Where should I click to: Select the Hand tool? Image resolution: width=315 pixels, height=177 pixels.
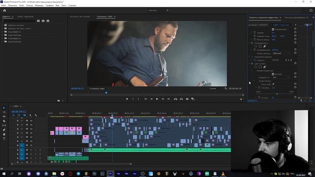[4, 134]
